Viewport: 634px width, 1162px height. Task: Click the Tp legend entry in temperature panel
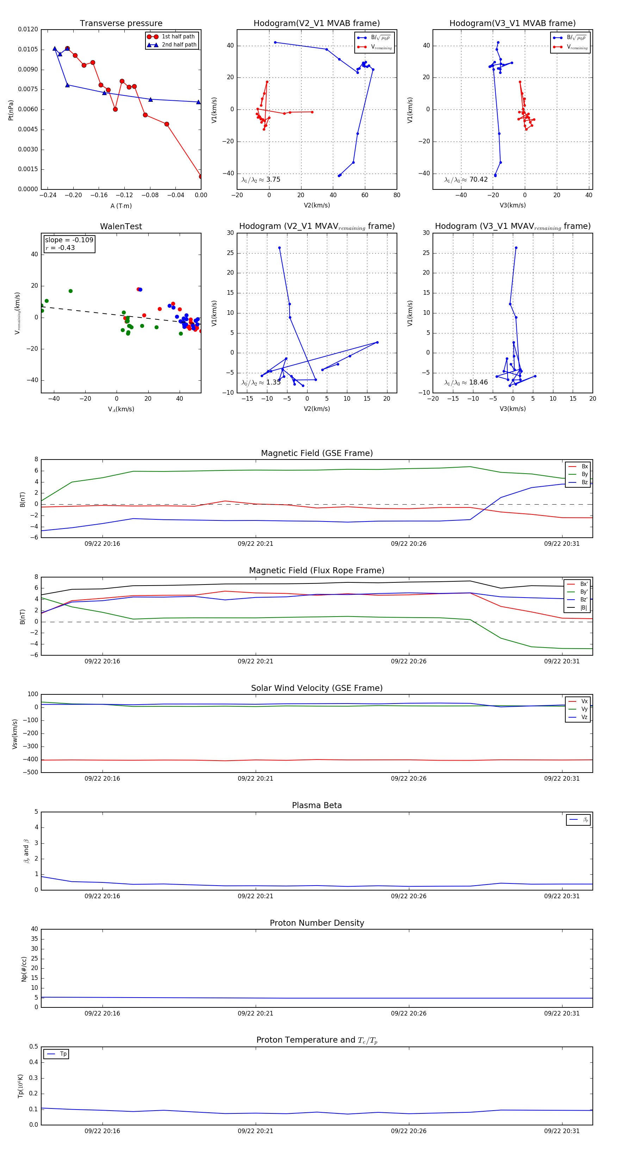pos(56,1054)
